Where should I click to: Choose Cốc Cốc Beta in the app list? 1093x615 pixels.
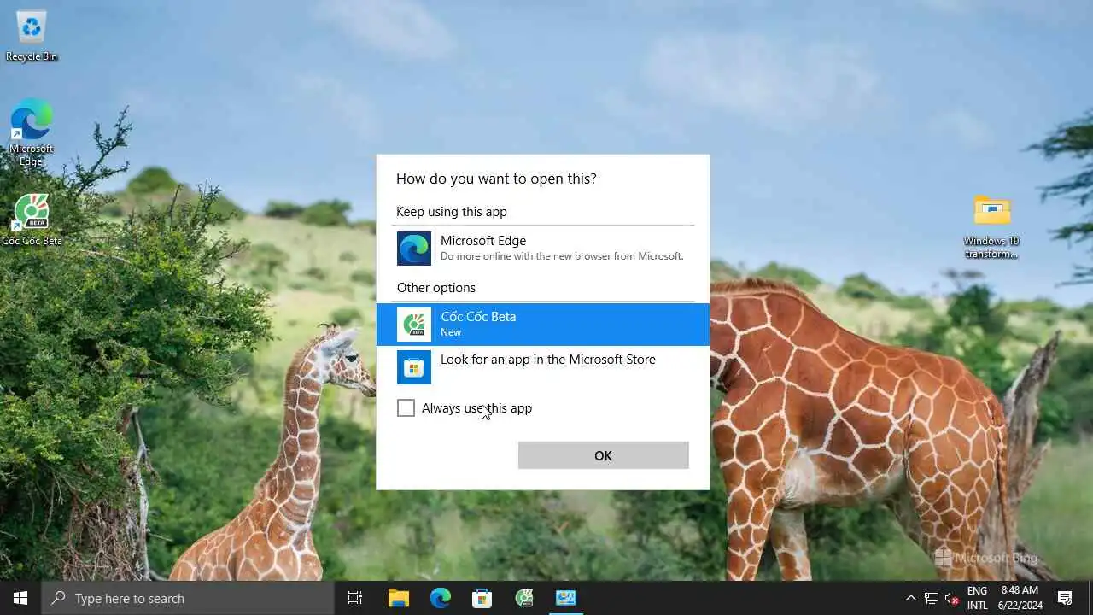(543, 325)
